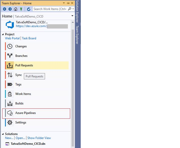Click the Azure Pipelines cloud icon
180x148 pixels.
(10, 113)
